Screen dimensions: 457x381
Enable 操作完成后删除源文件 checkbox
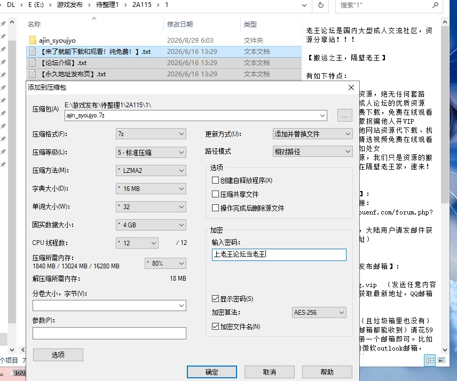coord(215,208)
